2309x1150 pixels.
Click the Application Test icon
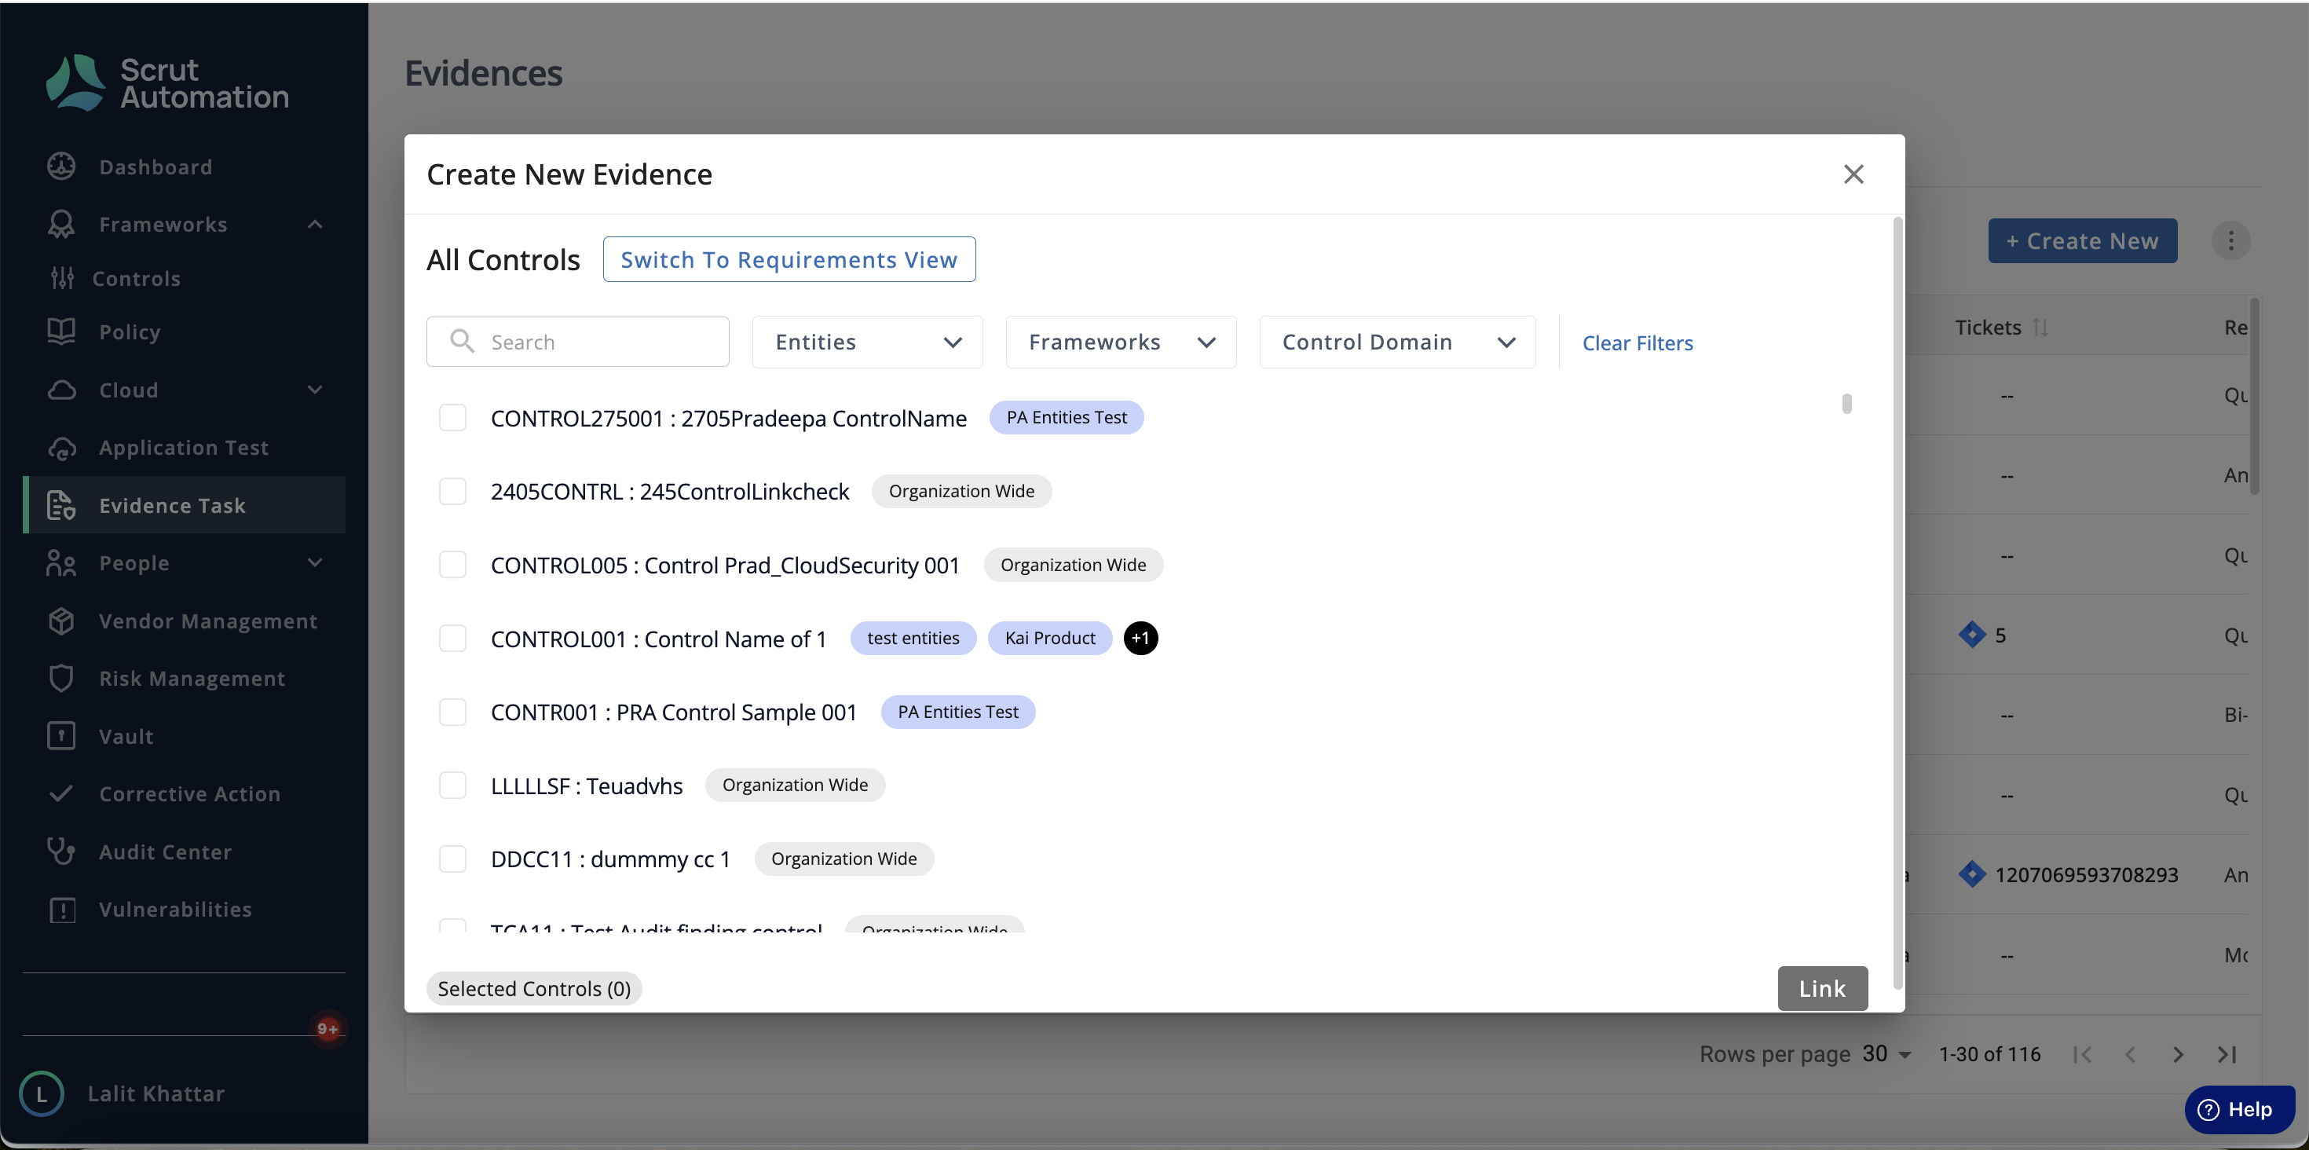[x=61, y=447]
